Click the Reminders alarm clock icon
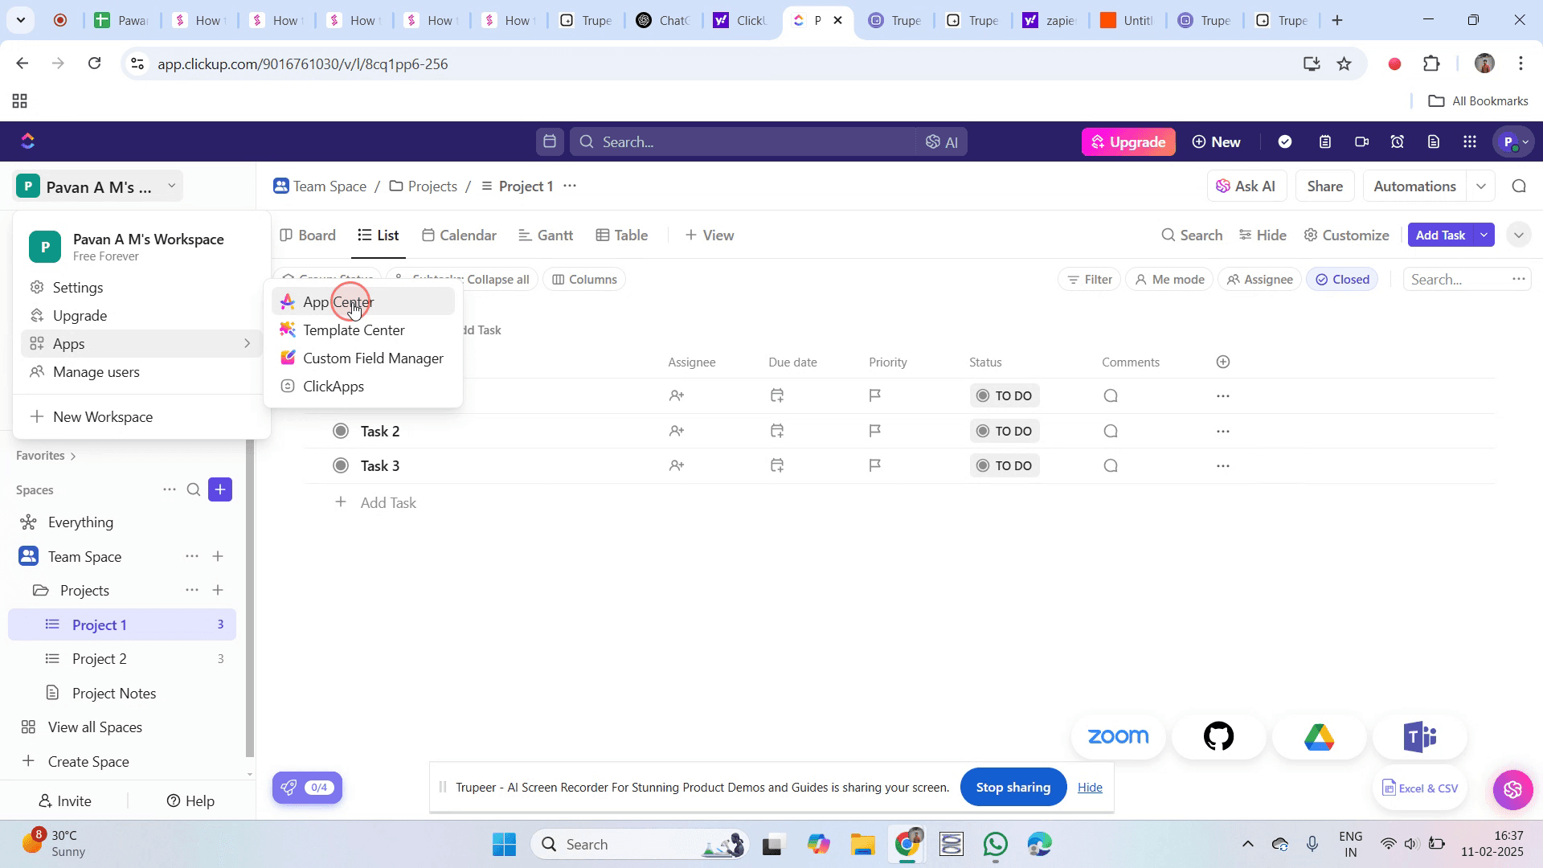The height and width of the screenshot is (868, 1543). coord(1398,142)
